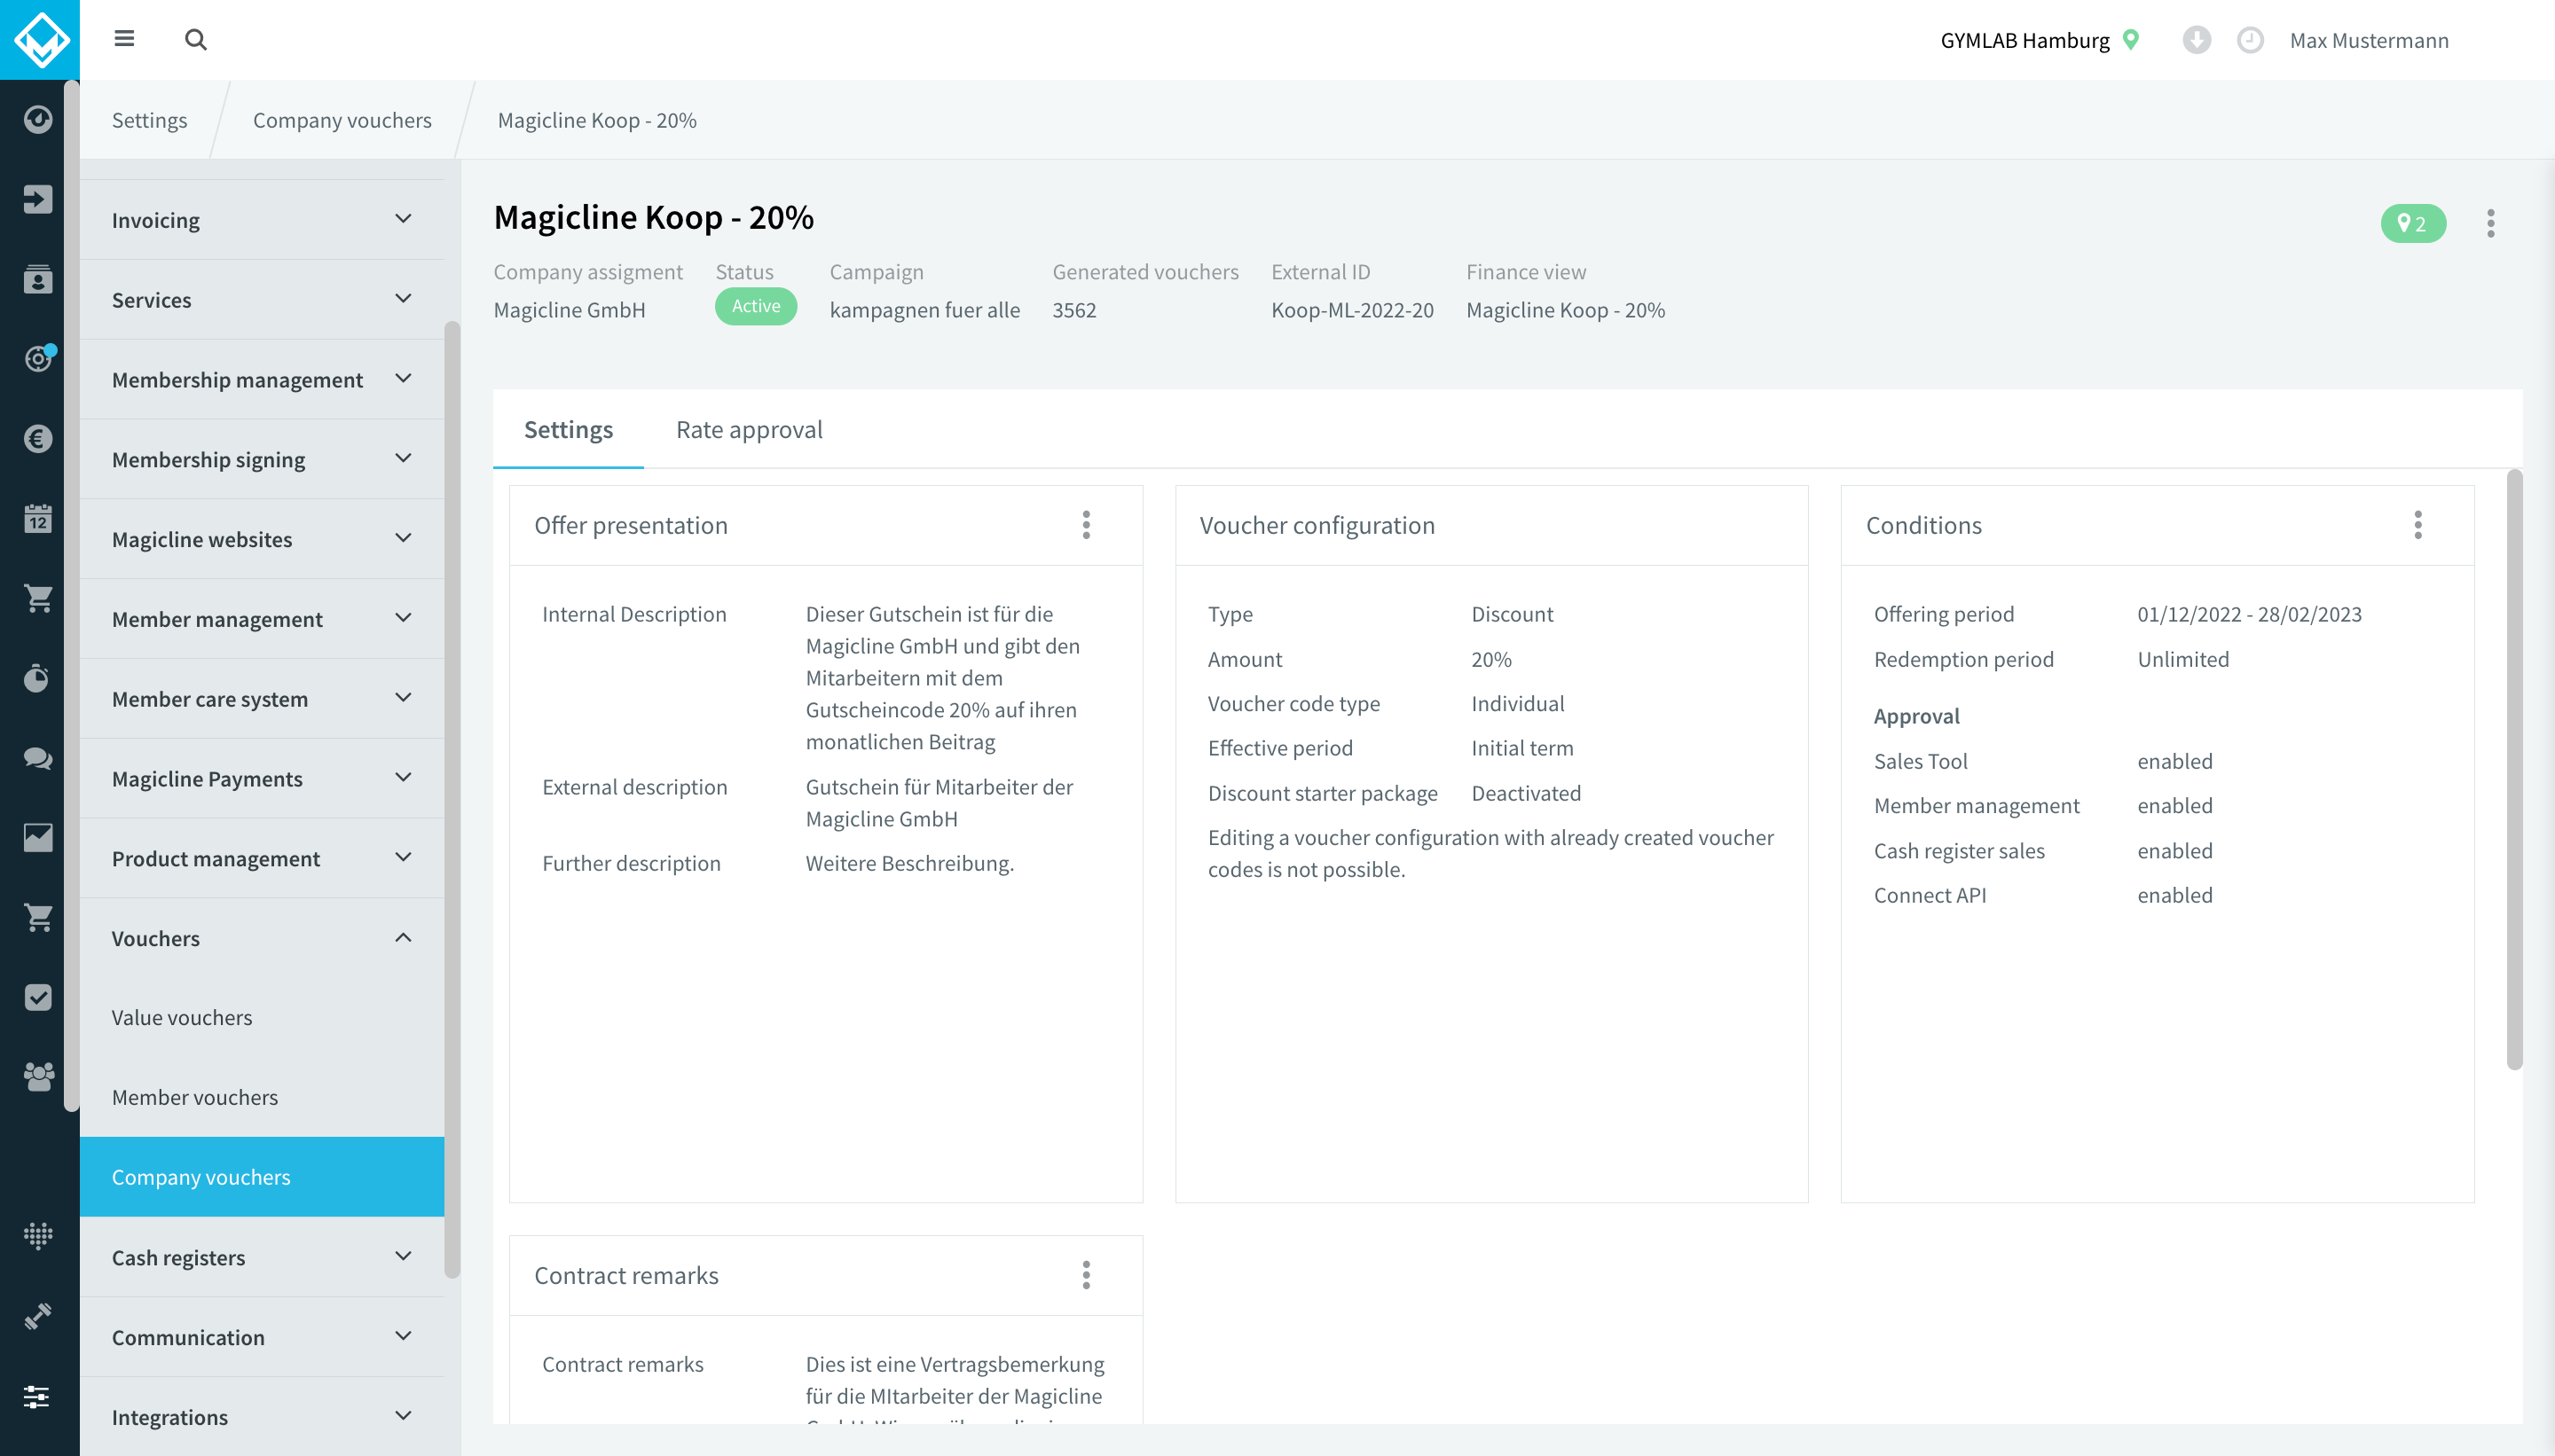This screenshot has width=2555, height=1456.
Task: Click External ID value Koop-ML-2022-20
Action: pos(1351,310)
